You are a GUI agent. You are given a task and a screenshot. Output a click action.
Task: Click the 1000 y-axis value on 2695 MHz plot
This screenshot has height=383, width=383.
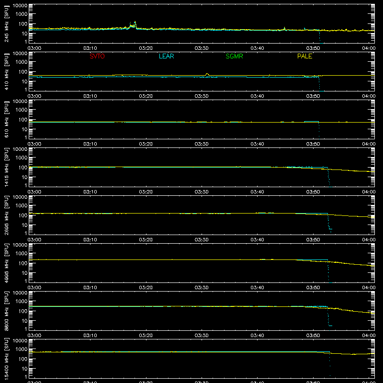click(x=22, y=206)
